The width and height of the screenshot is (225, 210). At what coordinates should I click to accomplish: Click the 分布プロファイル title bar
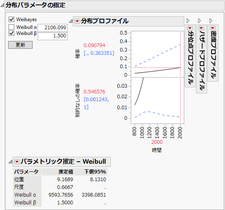[x=128, y=21]
